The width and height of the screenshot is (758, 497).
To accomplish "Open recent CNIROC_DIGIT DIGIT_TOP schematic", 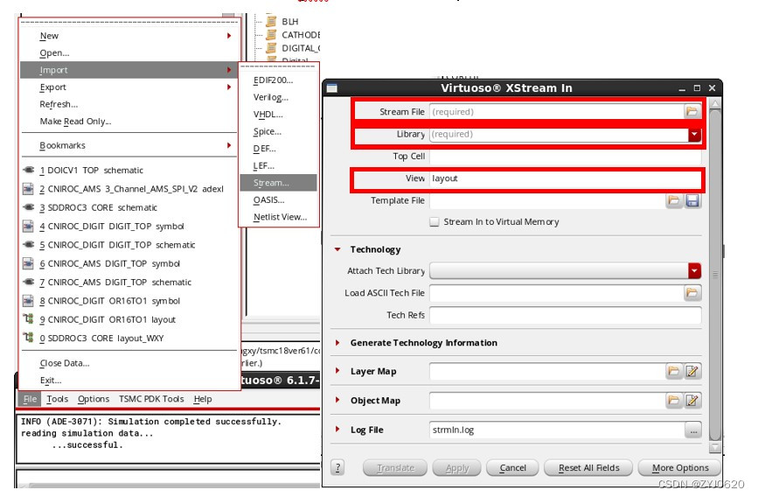I will click(129, 245).
